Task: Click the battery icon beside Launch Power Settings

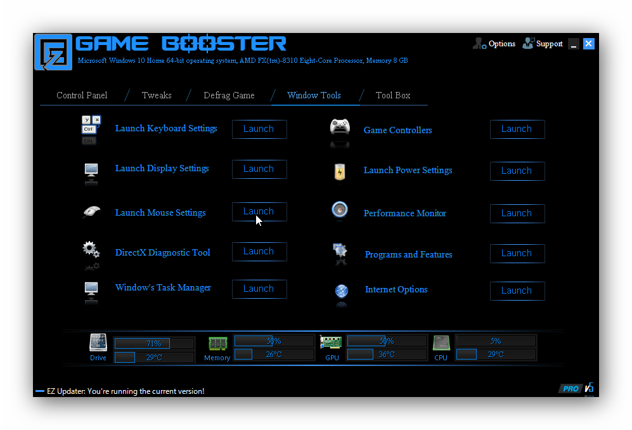Action: (340, 172)
